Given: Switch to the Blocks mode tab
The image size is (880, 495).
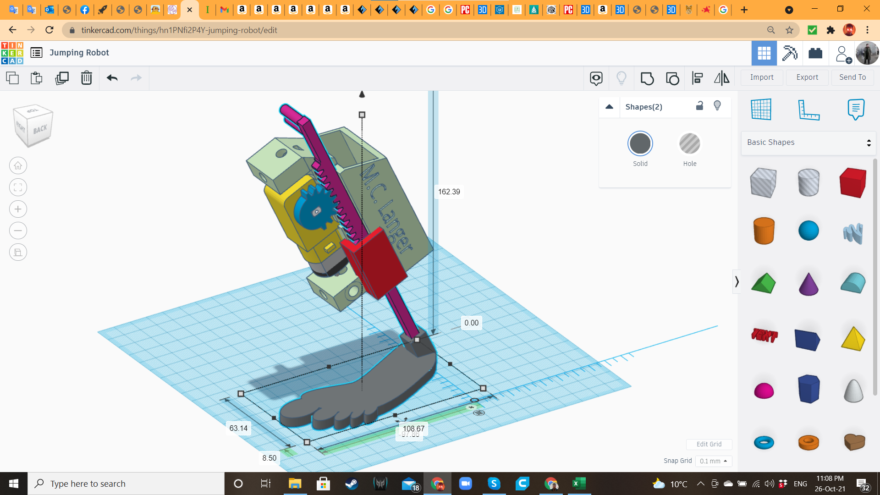Looking at the screenshot, I should click(790, 53).
